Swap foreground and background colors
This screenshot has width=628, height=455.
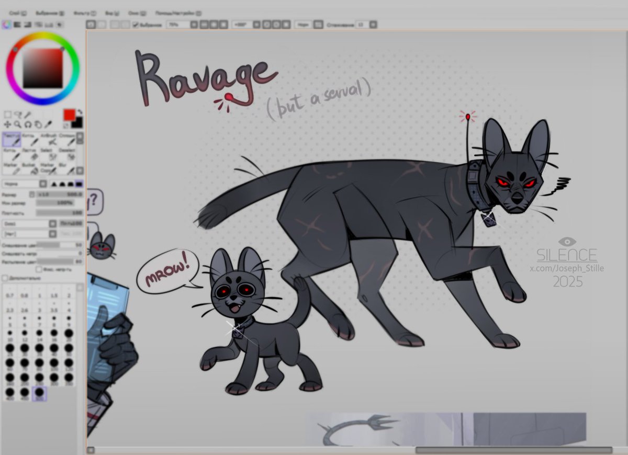[x=80, y=112]
